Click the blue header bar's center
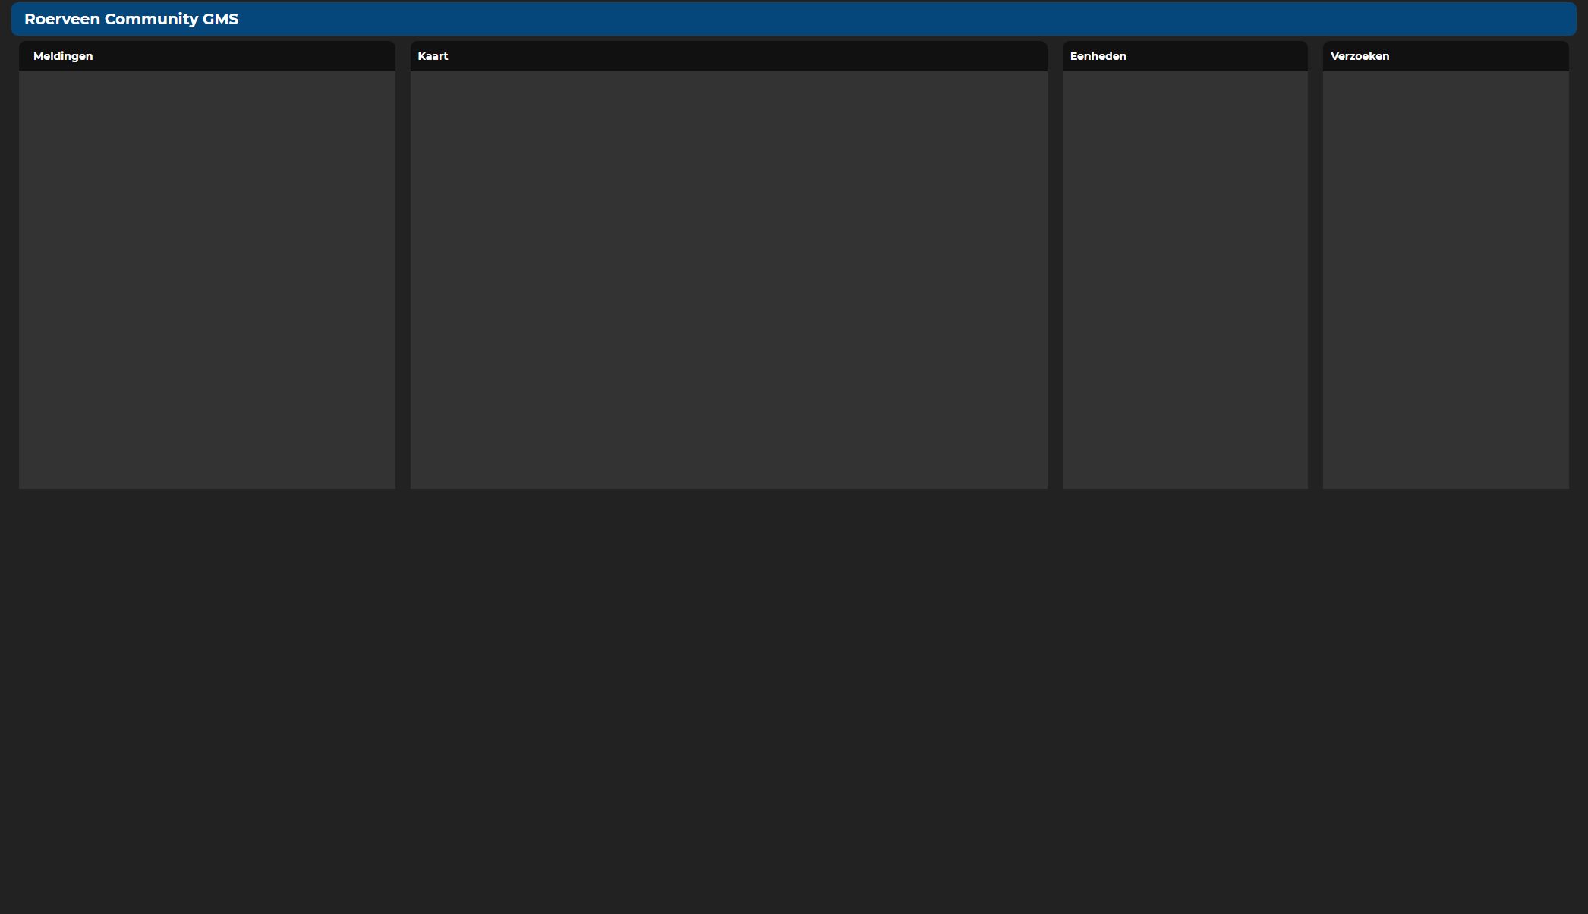The width and height of the screenshot is (1588, 914). (793, 19)
